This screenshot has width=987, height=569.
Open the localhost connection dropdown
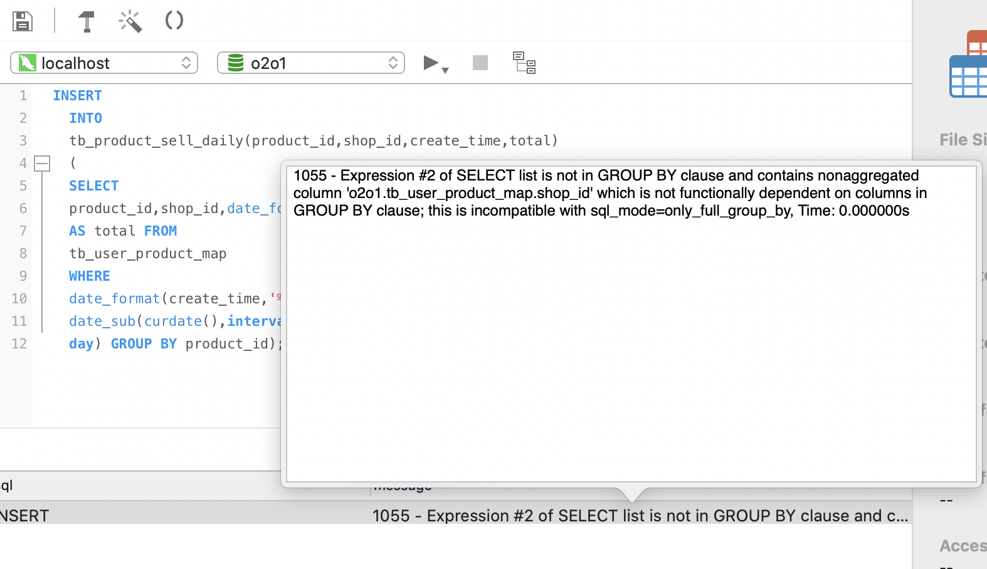(x=104, y=63)
